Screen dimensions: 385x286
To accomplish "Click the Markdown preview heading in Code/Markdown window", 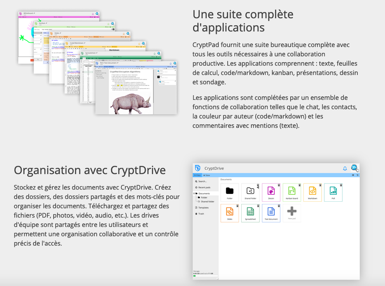I will pos(114,50).
